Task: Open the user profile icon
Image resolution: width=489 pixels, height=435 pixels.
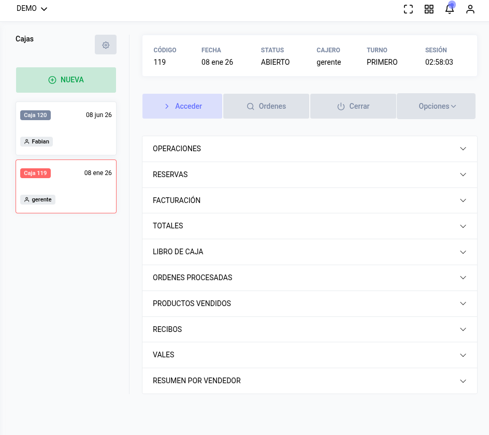Action: 470,9
